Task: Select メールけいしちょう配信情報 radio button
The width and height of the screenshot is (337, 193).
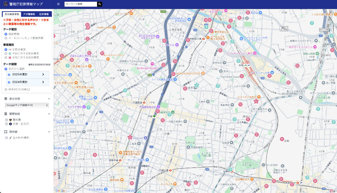Action: (x=6, y=38)
